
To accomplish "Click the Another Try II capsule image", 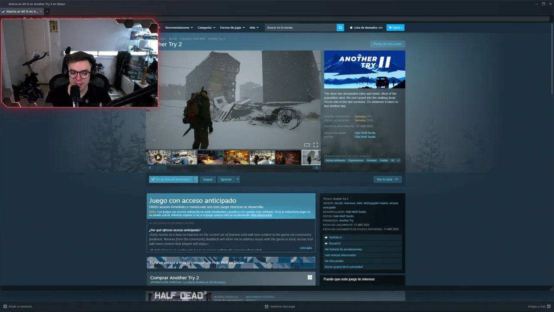I will pyautogui.click(x=364, y=69).
